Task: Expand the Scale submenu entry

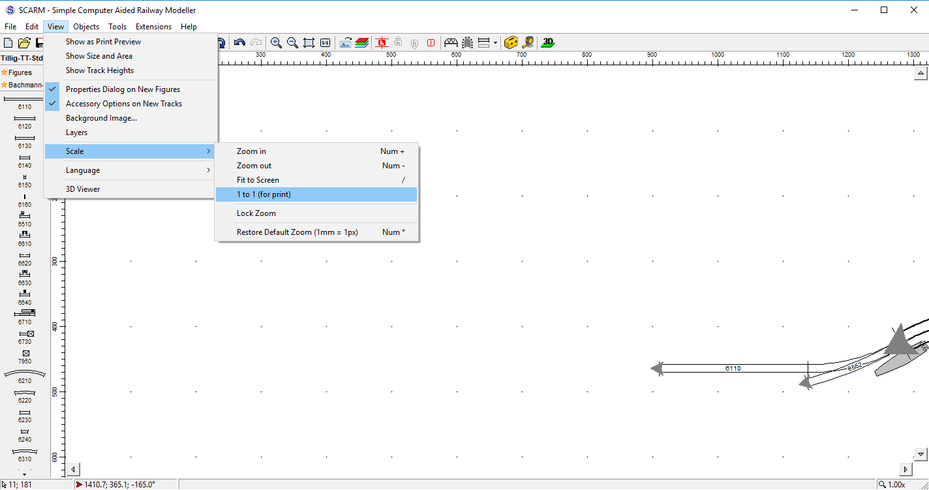Action: pos(130,151)
